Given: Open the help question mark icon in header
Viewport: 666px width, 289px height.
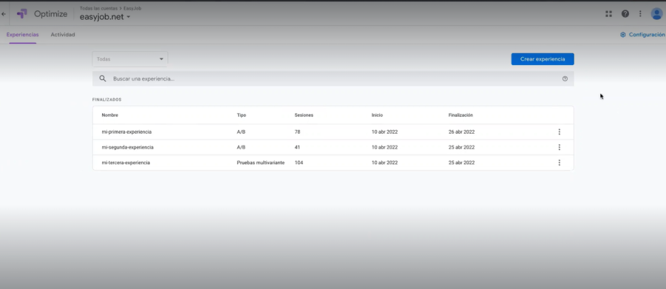Looking at the screenshot, I should pos(625,14).
